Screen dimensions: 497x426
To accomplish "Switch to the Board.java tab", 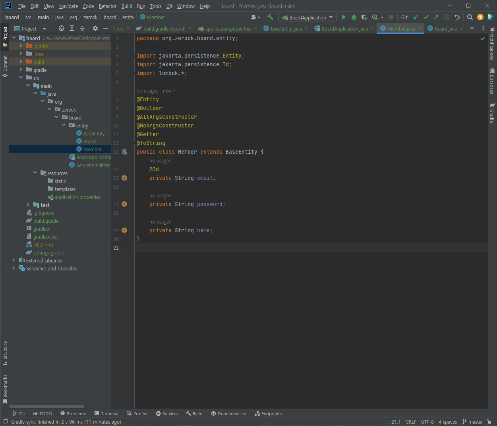I will tap(446, 29).
